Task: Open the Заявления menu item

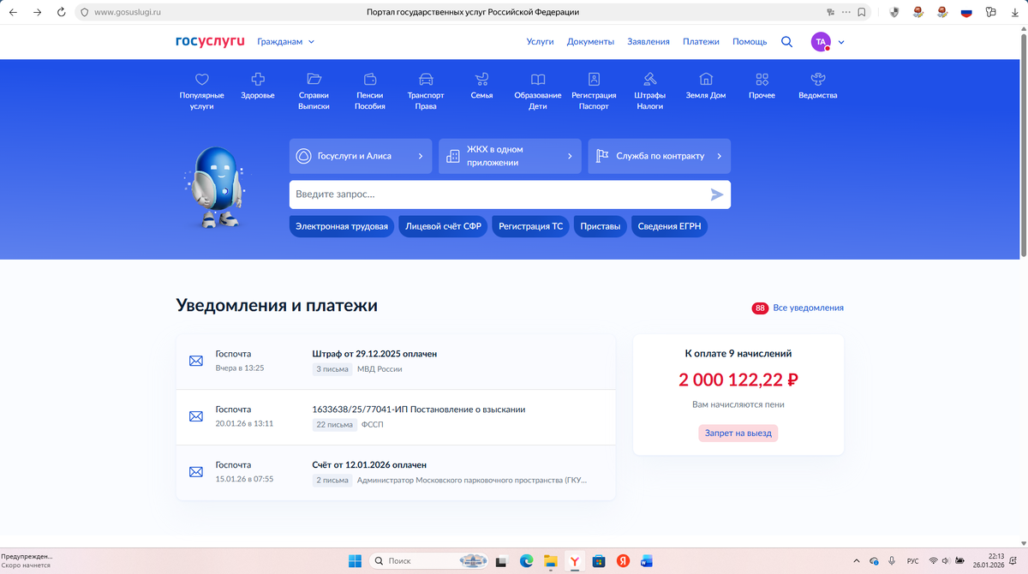Action: pyautogui.click(x=648, y=42)
